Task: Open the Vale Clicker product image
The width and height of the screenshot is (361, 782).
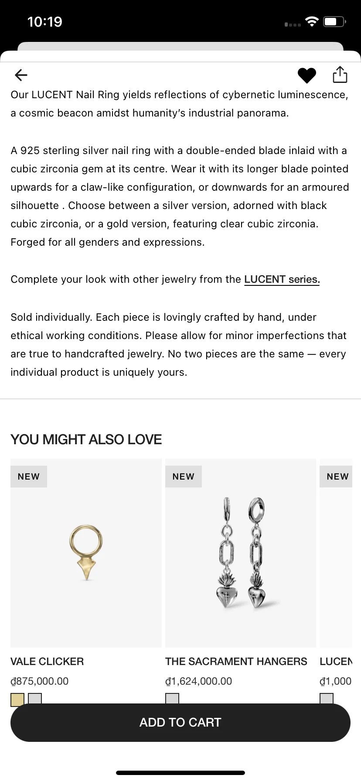Action: 86,552
